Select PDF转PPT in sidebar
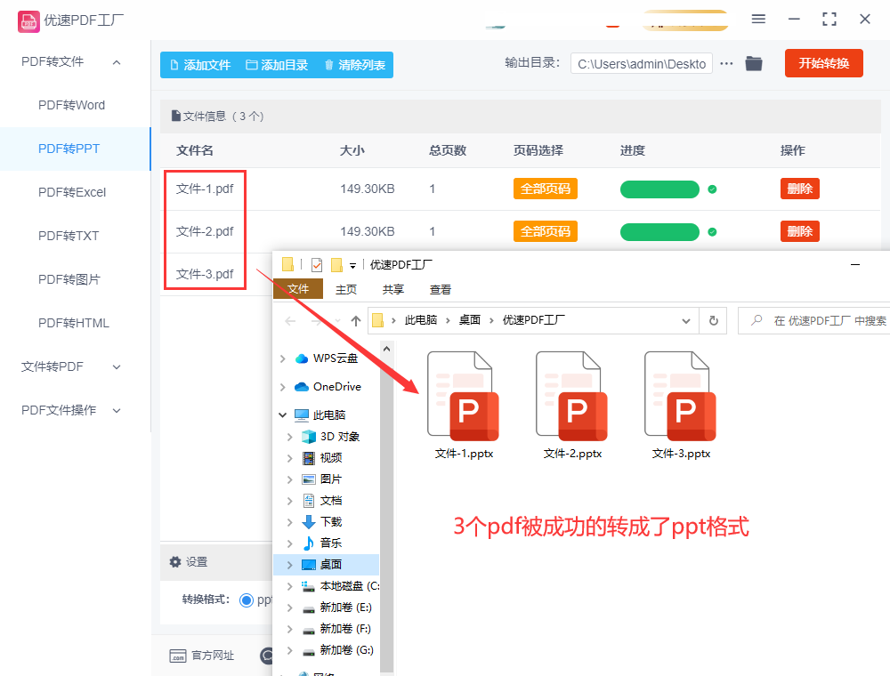Screen dimensions: 890x676 69,149
